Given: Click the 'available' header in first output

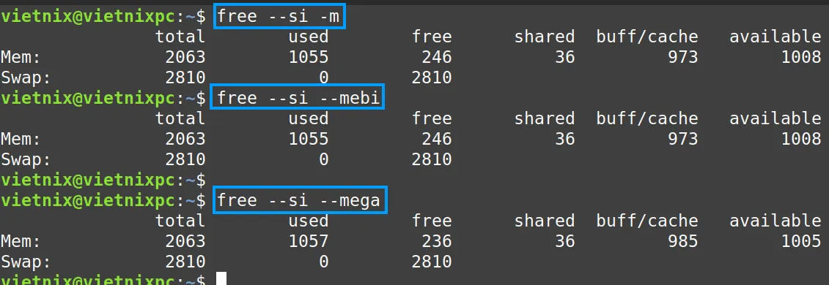Looking at the screenshot, I should (x=775, y=37).
